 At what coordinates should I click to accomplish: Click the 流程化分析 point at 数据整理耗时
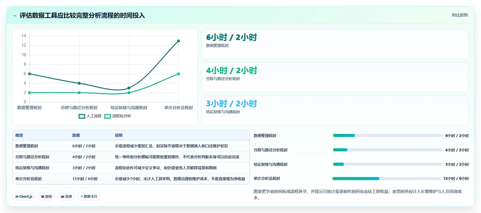tap(29, 93)
